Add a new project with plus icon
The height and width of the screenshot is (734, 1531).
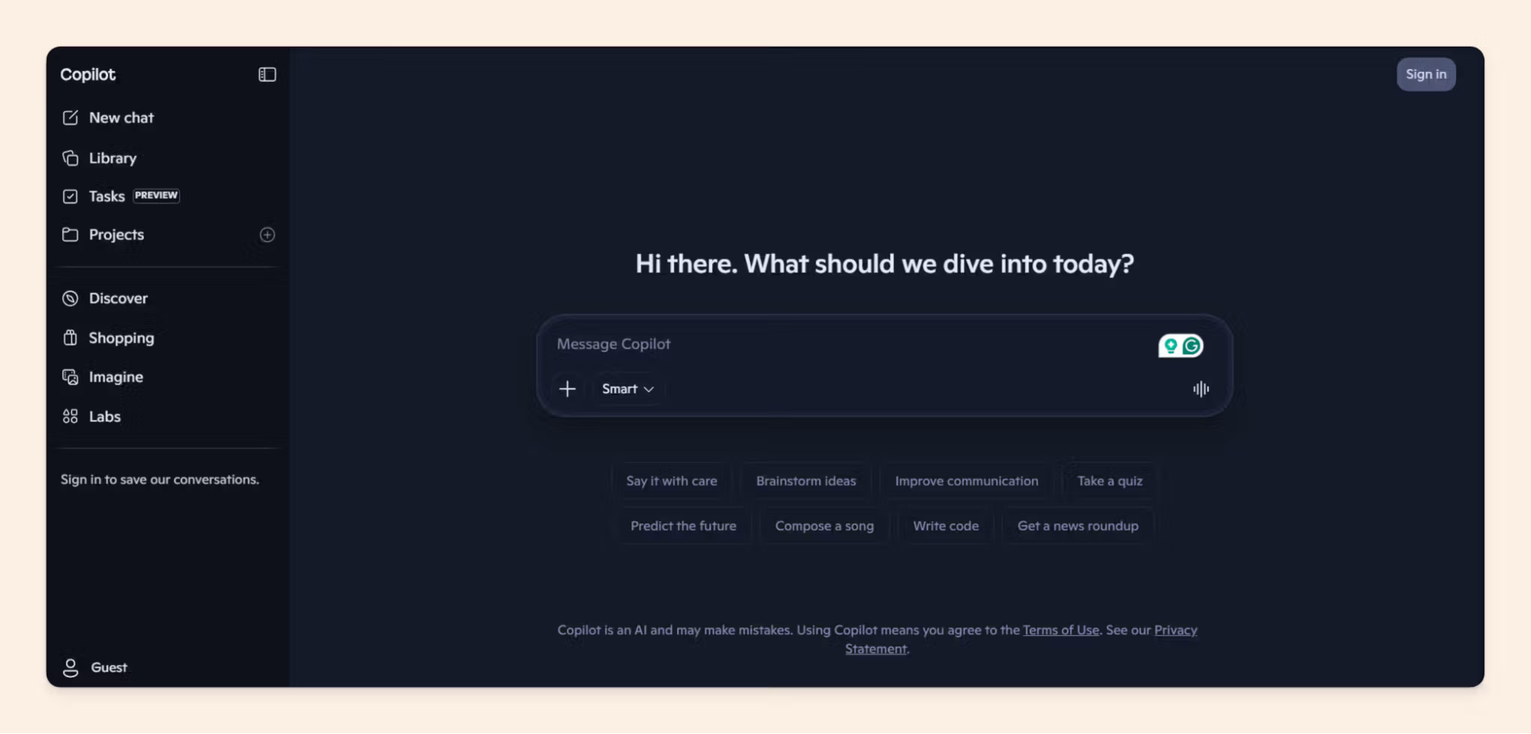[x=267, y=235]
